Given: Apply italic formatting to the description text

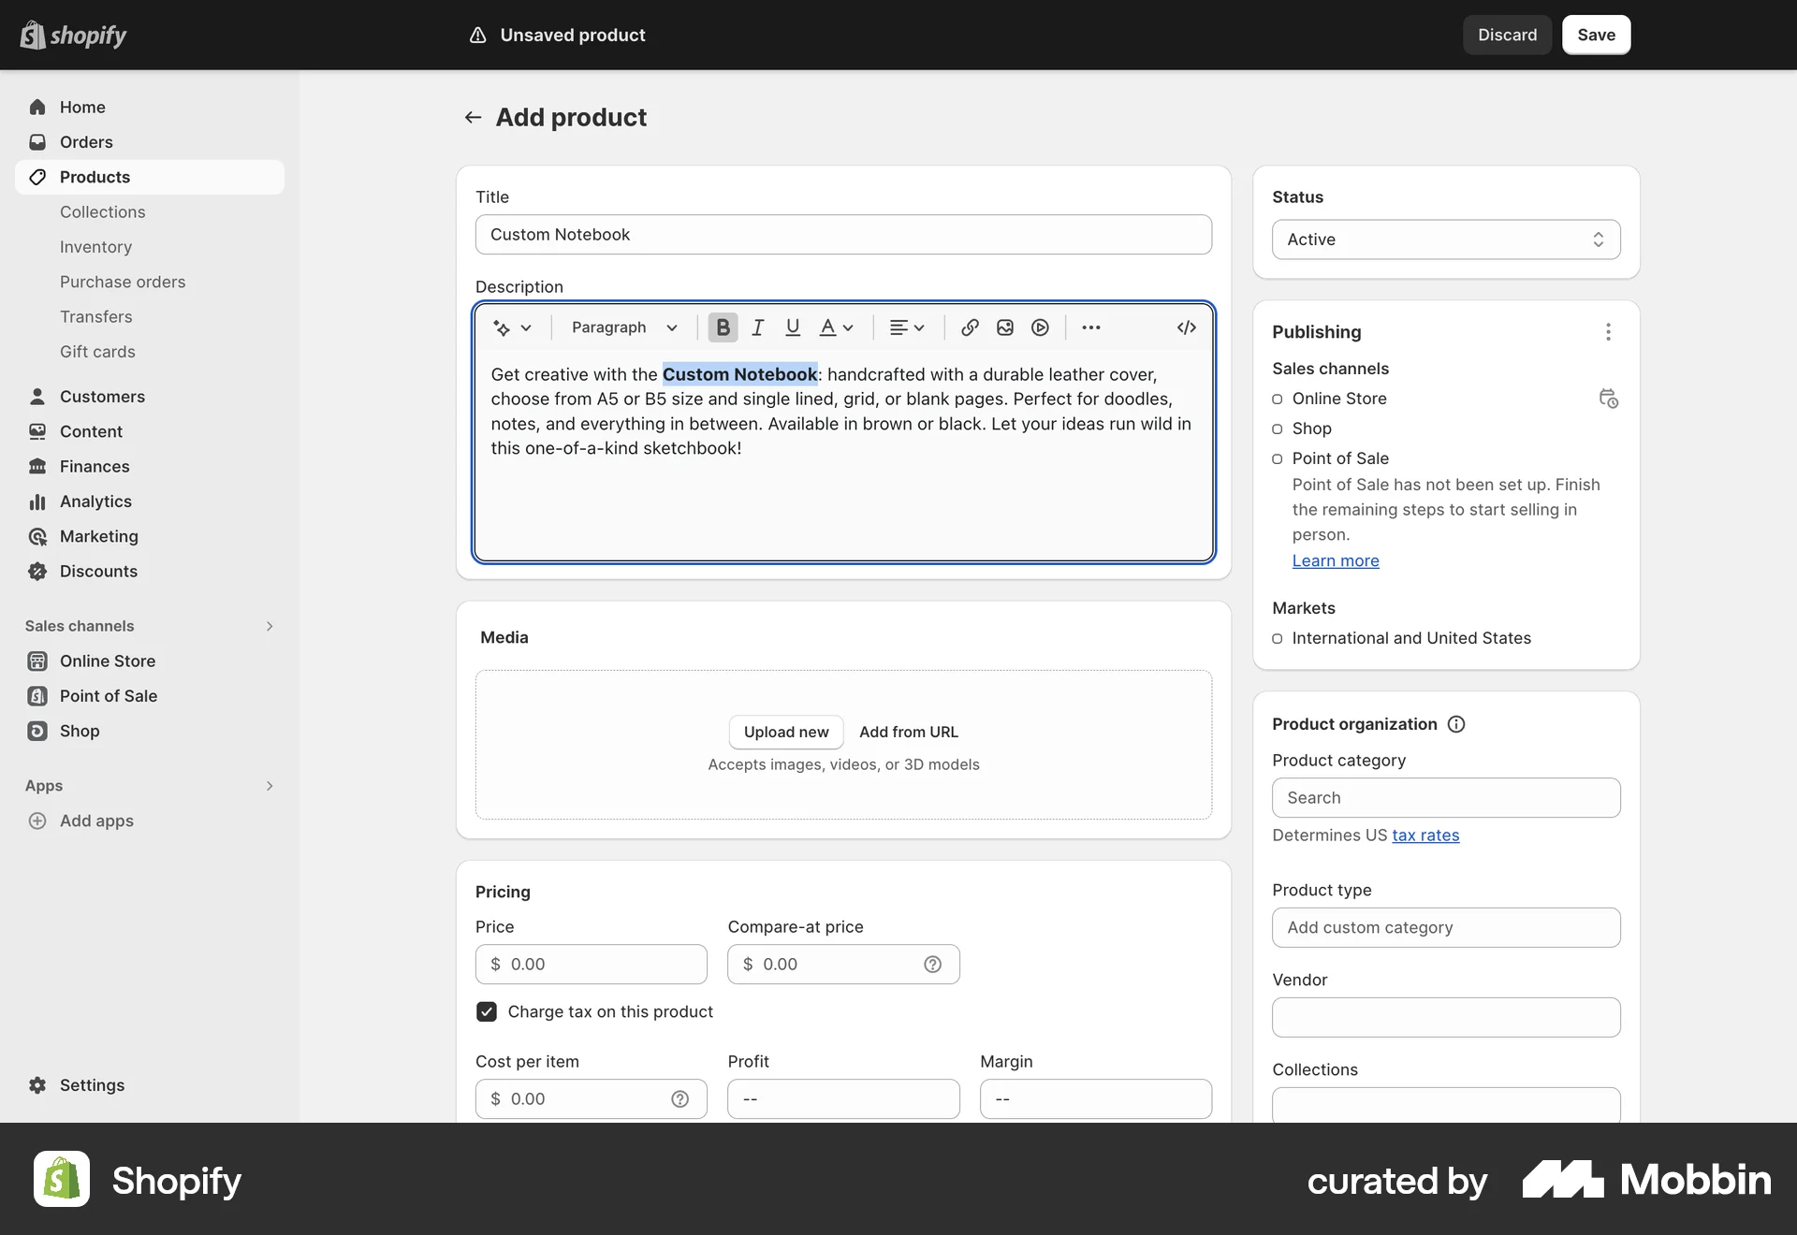Looking at the screenshot, I should click(757, 327).
